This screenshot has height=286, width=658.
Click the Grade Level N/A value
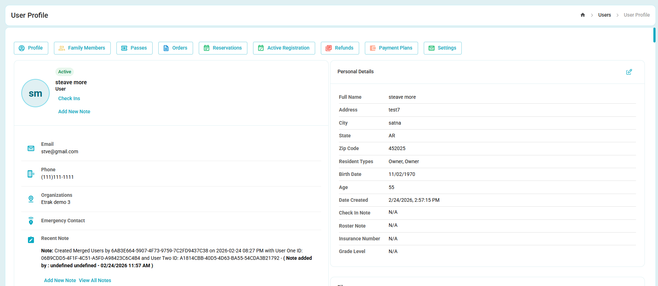(x=393, y=251)
